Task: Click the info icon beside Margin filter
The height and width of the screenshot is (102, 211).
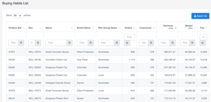Action: (192, 43)
